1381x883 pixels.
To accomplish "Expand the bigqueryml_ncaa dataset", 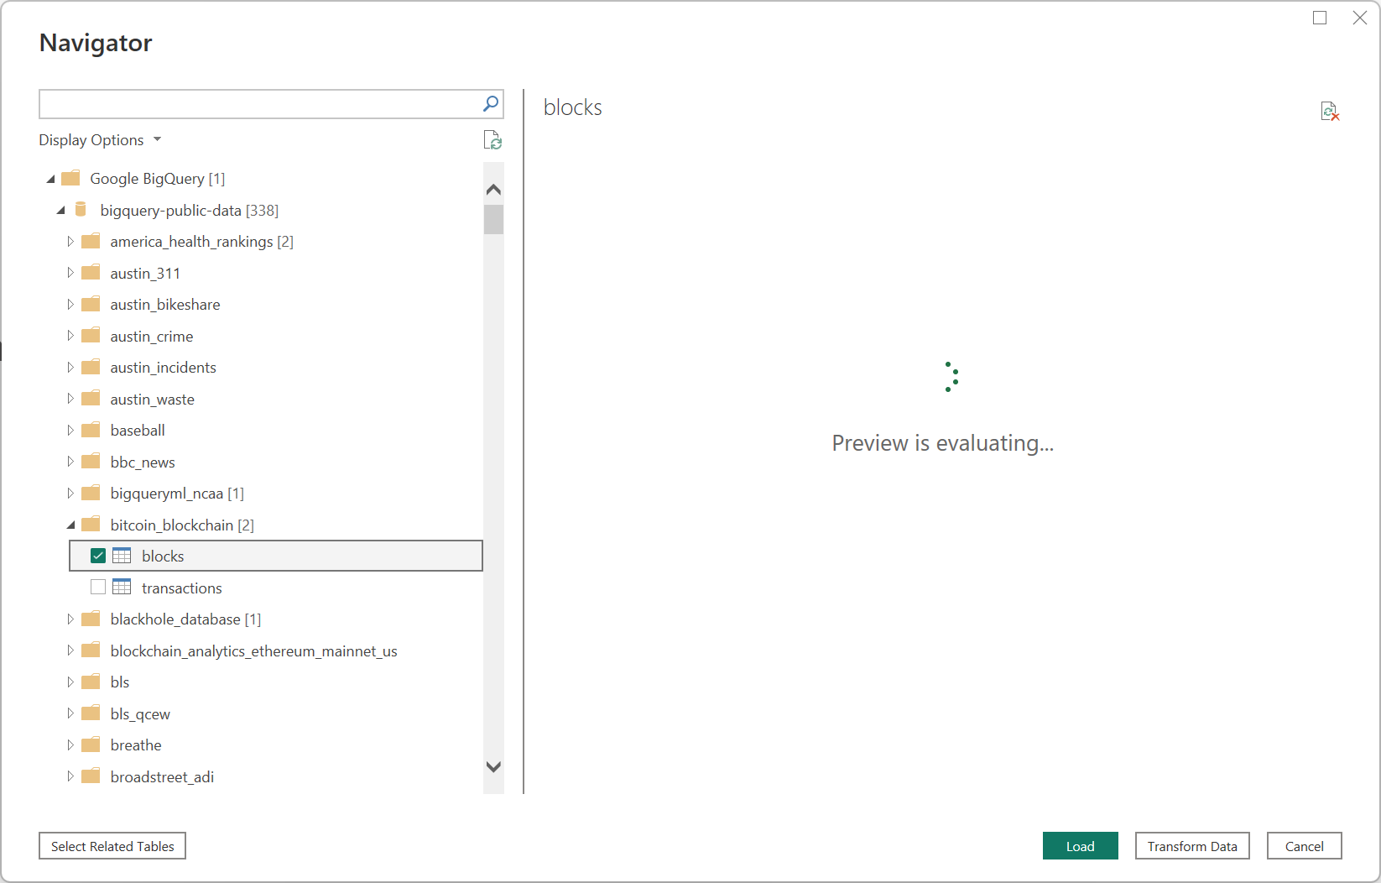I will click(x=70, y=494).
